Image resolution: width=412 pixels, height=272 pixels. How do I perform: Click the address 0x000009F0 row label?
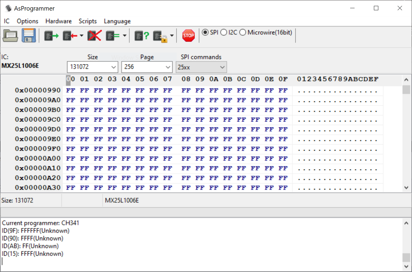(38, 148)
